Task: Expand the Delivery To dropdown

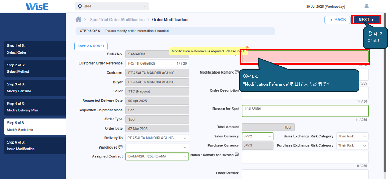Action: click(x=157, y=138)
